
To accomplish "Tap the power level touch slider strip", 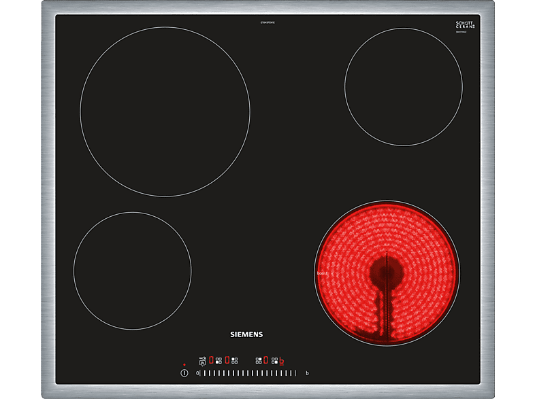I will 248,373.
